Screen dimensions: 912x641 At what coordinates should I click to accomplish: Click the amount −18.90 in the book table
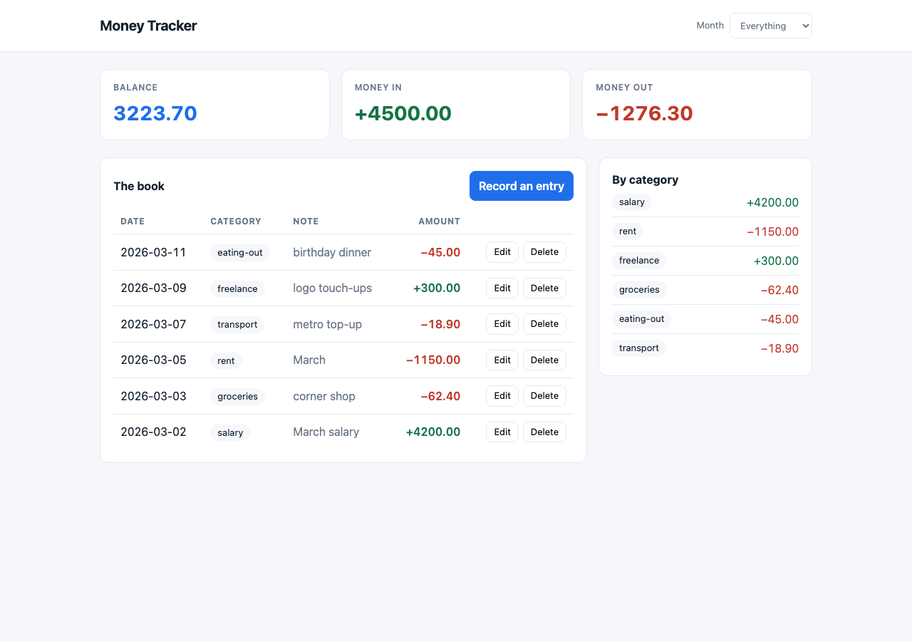coord(440,324)
